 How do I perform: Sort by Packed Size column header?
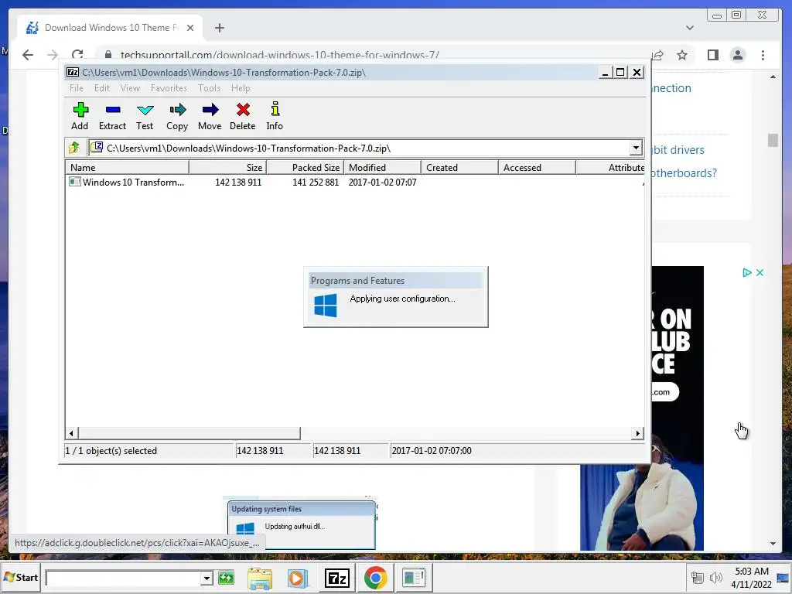[305, 167]
